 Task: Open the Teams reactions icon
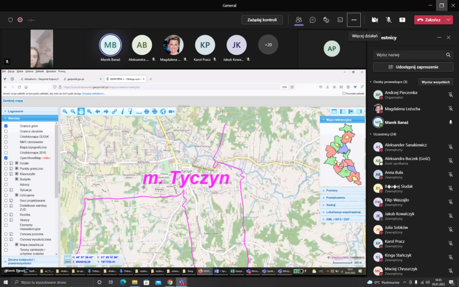[326, 20]
